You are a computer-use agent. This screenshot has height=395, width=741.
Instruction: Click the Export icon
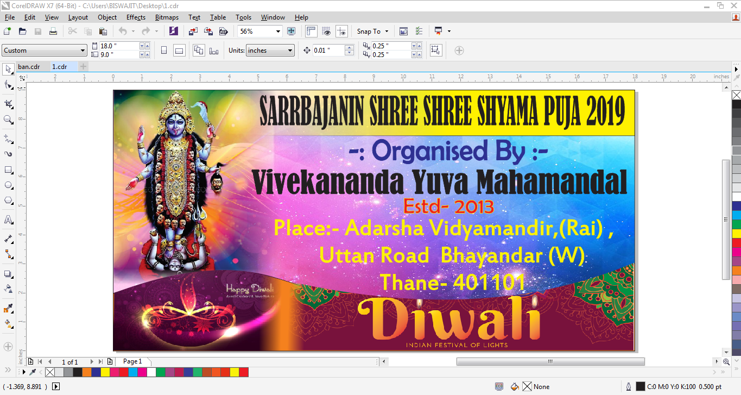point(207,31)
